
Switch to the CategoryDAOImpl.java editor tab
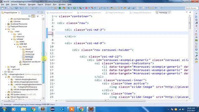pos(141,12)
